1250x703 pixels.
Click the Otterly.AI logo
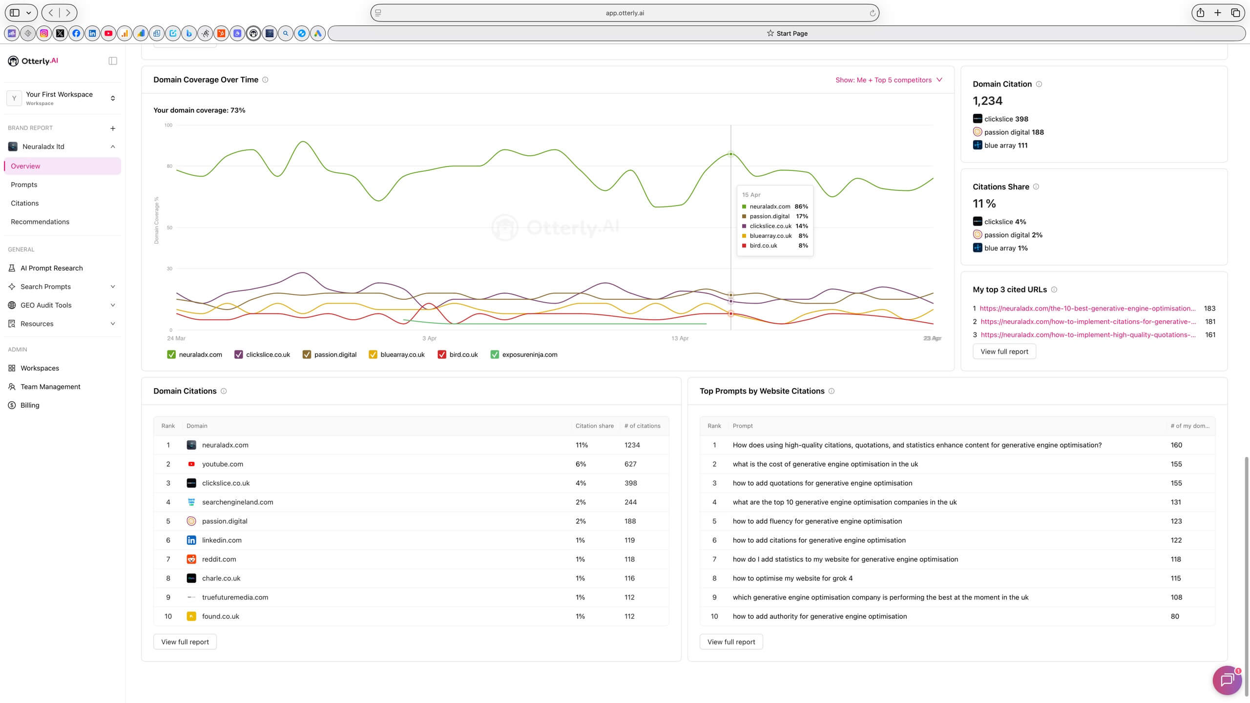(x=33, y=61)
